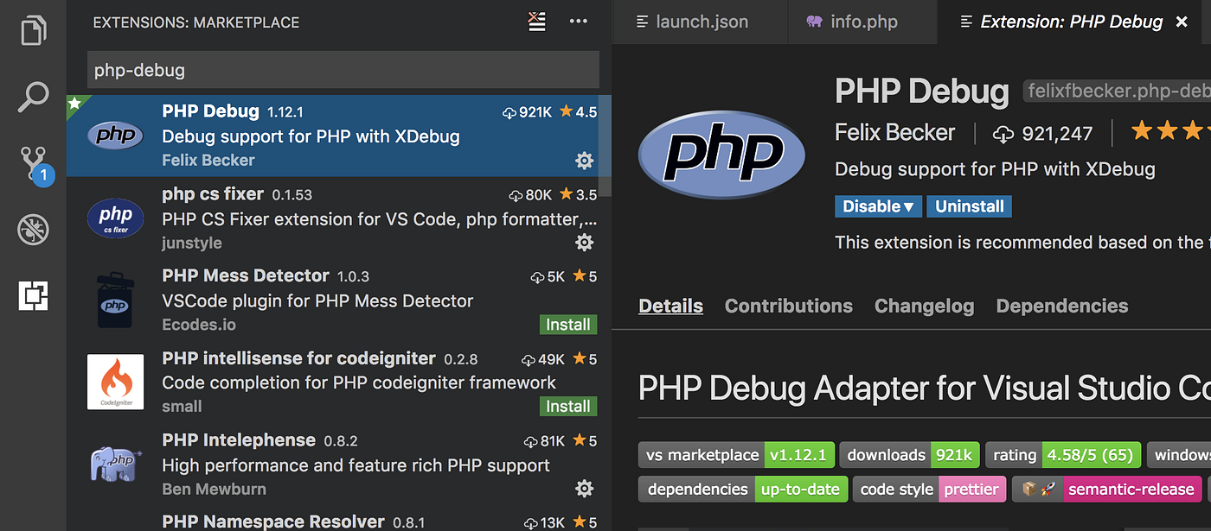The height and width of the screenshot is (531, 1211).
Task: Click gear icon for php cs fixer
Action: (x=585, y=243)
